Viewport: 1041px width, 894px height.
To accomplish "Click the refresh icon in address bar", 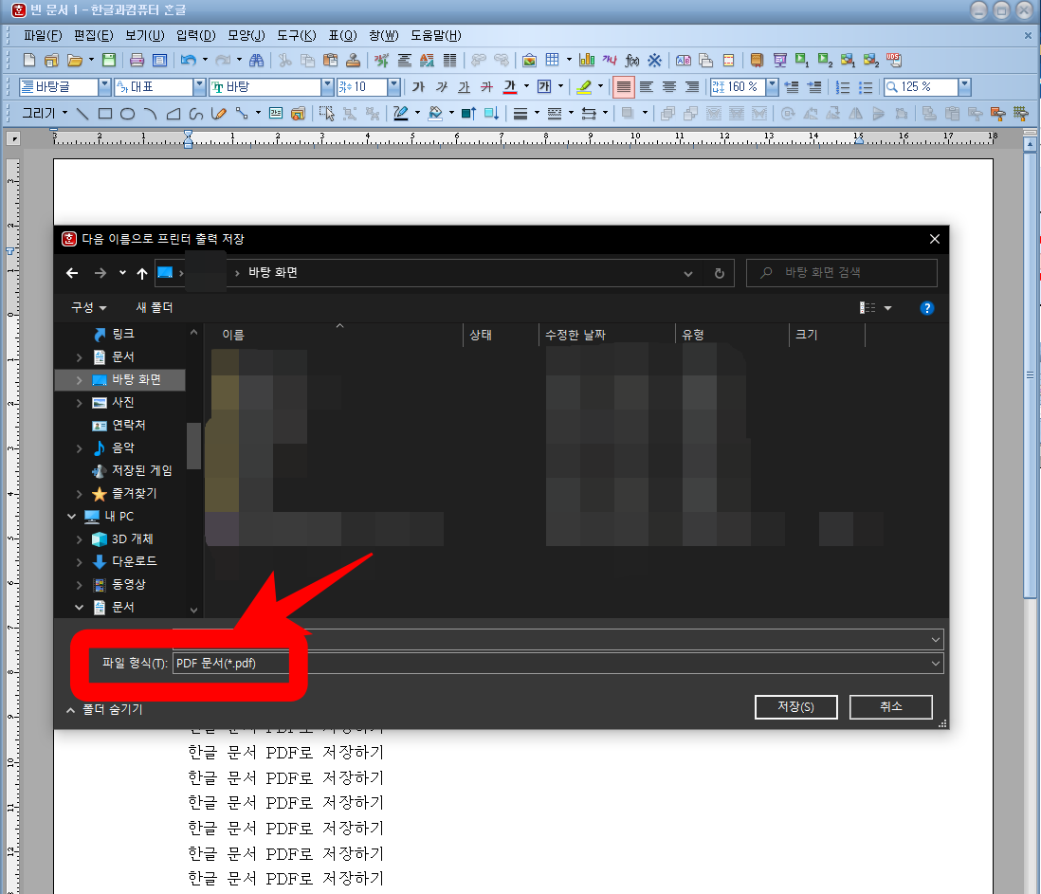I will point(719,273).
